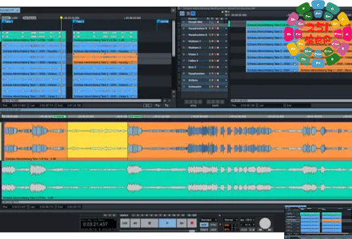The width and height of the screenshot is (352, 239).
Task: Select the green Take 1 L/R Mix clip
Action: click(x=34, y=36)
